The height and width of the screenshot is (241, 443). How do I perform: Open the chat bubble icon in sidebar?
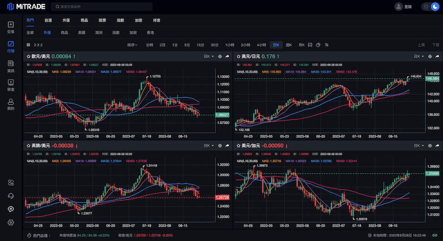(11, 209)
